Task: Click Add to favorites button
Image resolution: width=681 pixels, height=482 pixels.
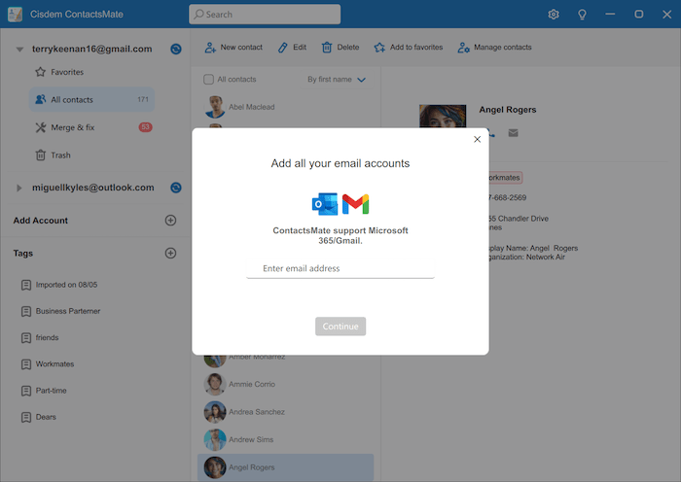Action: [x=408, y=47]
